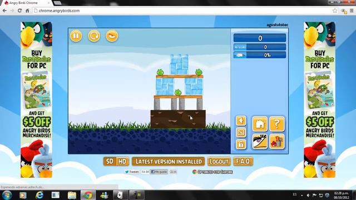The height and width of the screenshot is (200, 356).
Task: Click the padlock unlock icon
Action: point(241,144)
